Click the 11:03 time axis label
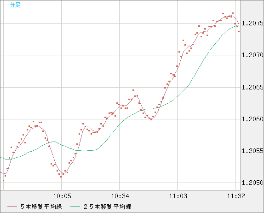This screenshot has width=264, height=213. (x=178, y=196)
